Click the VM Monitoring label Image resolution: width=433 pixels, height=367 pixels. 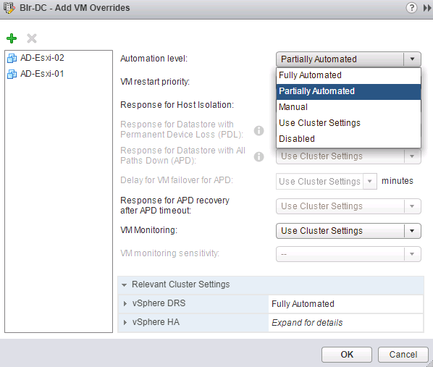[x=149, y=230]
